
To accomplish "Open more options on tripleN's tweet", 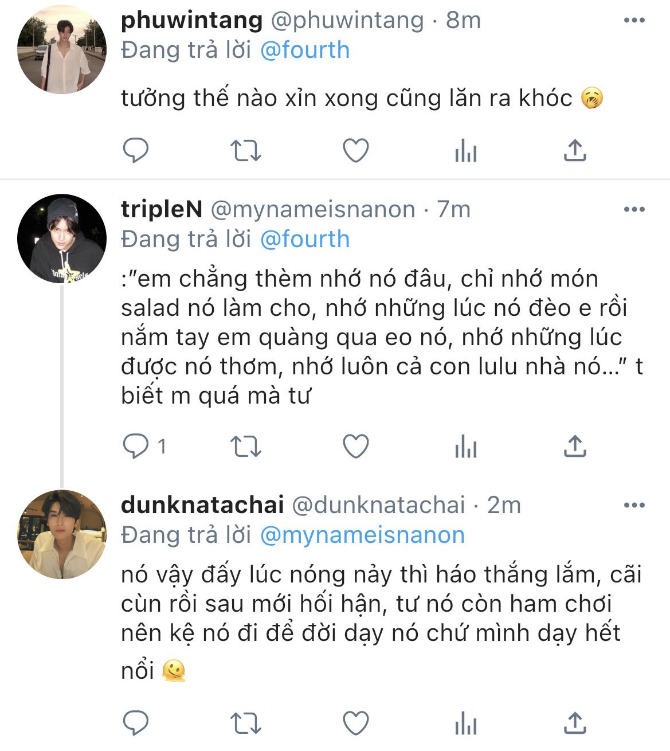I will [x=634, y=209].
